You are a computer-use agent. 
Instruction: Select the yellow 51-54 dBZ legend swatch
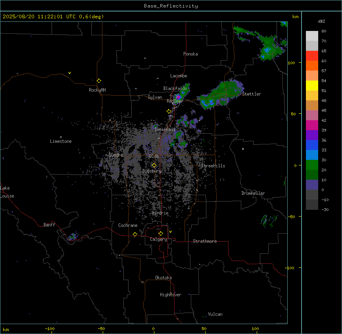click(x=312, y=85)
